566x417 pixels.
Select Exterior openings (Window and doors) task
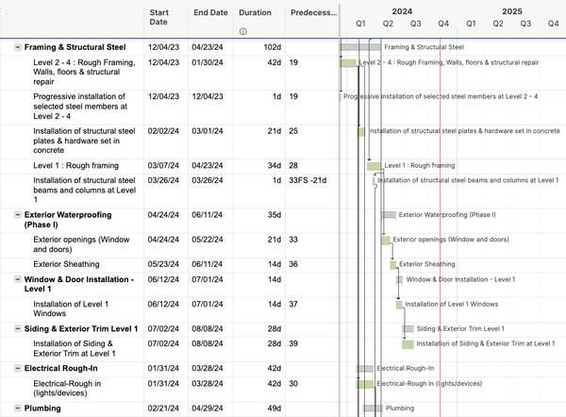point(81,244)
